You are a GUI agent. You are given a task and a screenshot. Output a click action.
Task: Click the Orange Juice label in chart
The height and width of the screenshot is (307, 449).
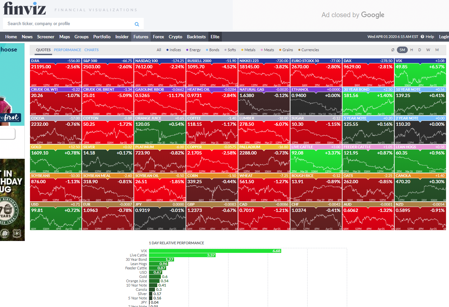136,281
